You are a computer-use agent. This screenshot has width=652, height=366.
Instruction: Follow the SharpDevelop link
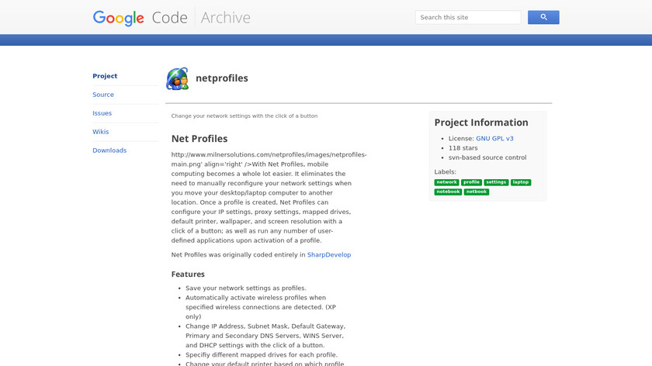tap(329, 254)
